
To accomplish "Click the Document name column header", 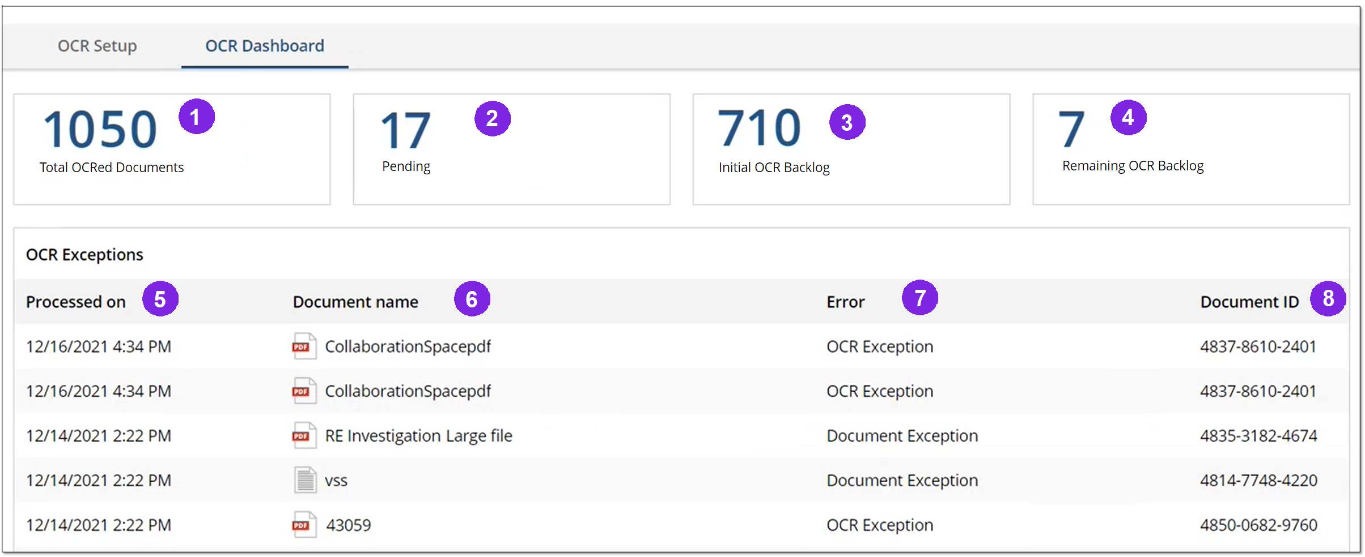I will point(355,301).
